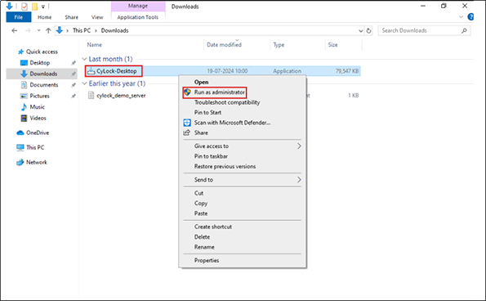The height and width of the screenshot is (301, 486).
Task: Click Run as administrator shield icon
Action: tap(187, 92)
